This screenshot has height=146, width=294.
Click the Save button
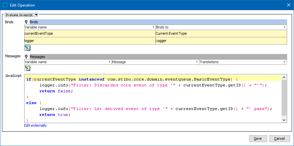[258, 138]
